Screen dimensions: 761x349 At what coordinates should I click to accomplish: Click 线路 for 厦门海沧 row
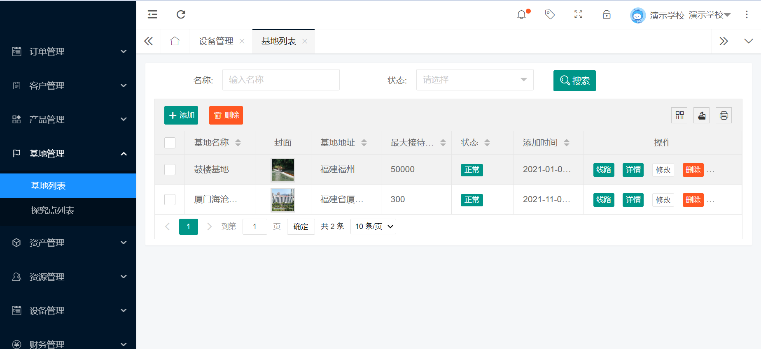click(604, 200)
